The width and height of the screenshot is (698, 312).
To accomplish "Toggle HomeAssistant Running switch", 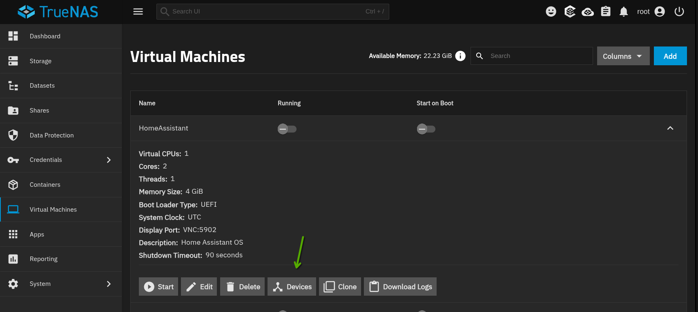I will [287, 129].
